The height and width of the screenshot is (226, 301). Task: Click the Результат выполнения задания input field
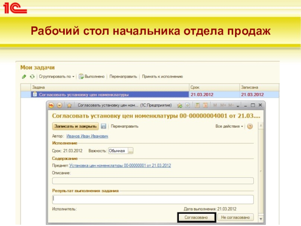(x=153, y=200)
